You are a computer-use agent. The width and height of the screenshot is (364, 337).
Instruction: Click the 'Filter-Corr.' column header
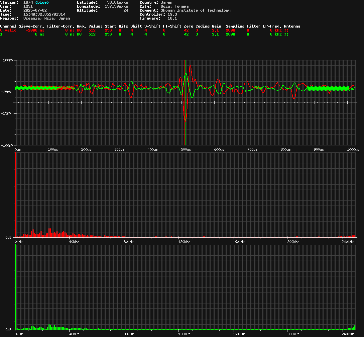[x=61, y=26]
